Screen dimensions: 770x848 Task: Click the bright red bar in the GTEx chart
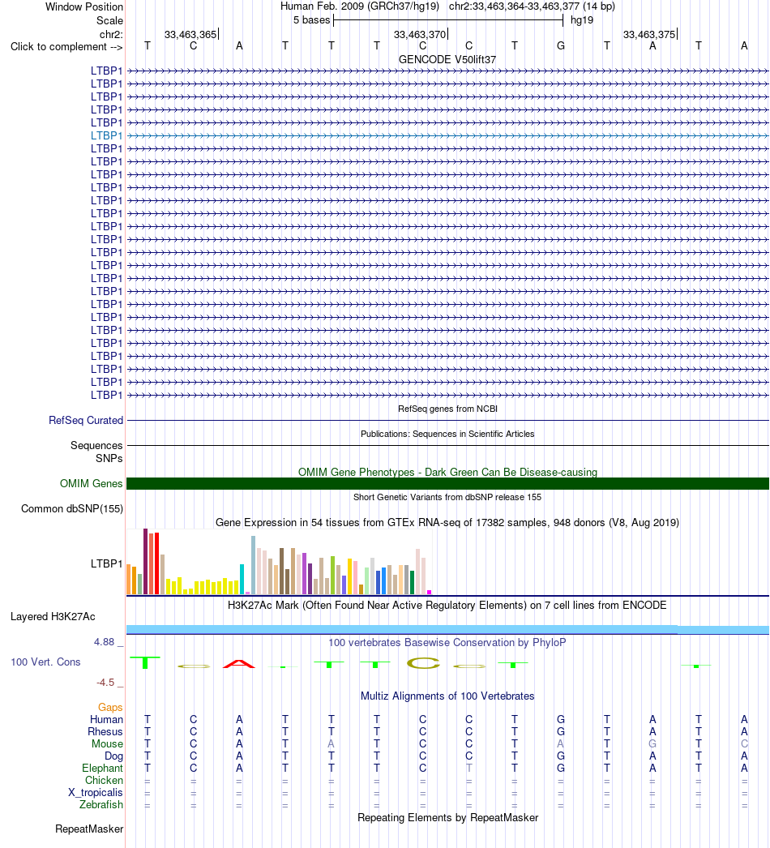(156, 563)
